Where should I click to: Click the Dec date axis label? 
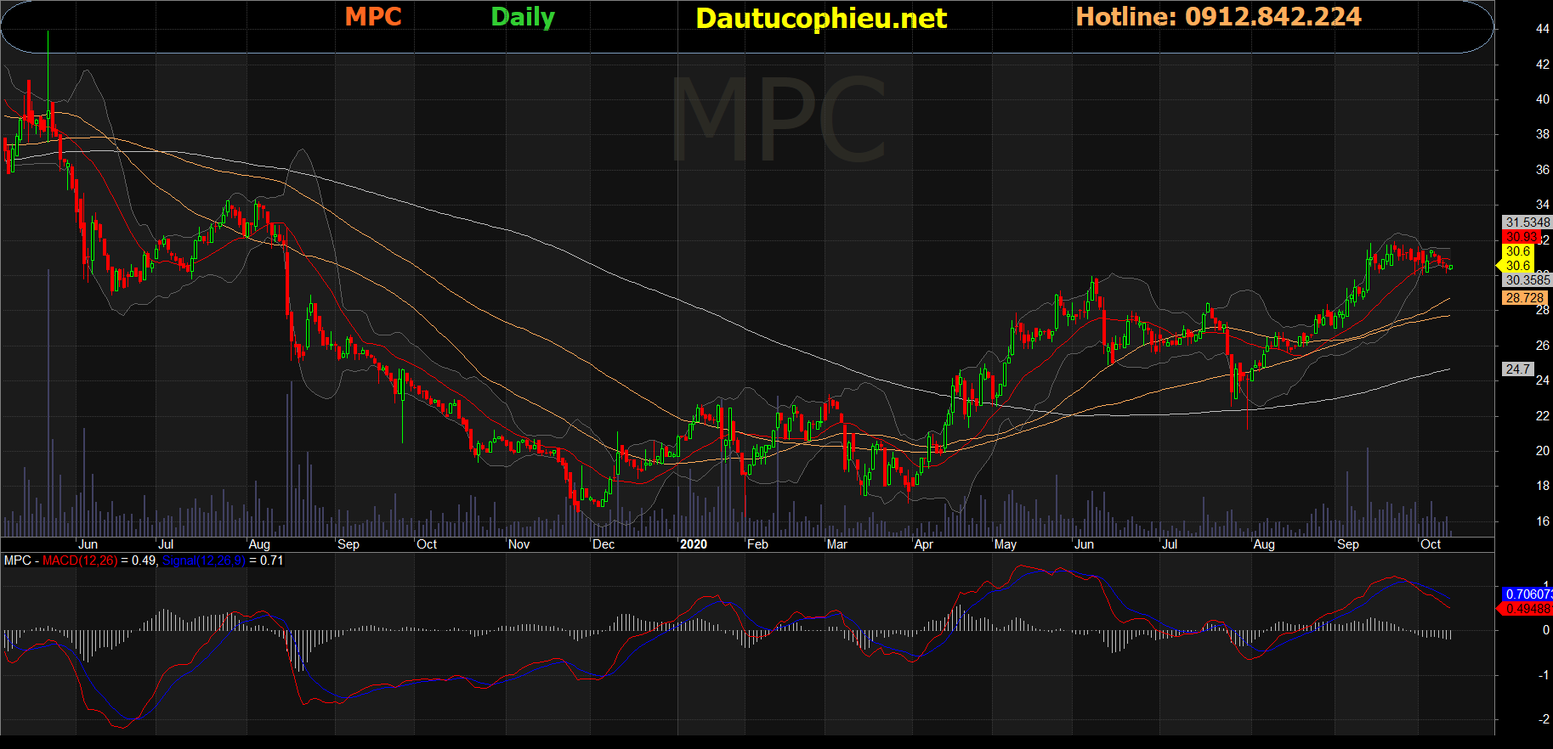click(604, 544)
